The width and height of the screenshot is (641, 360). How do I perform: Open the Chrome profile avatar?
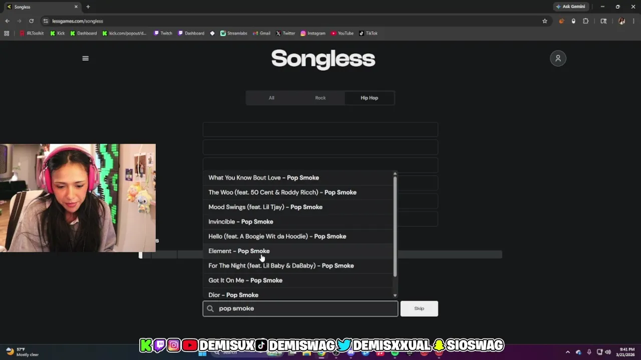click(621, 21)
